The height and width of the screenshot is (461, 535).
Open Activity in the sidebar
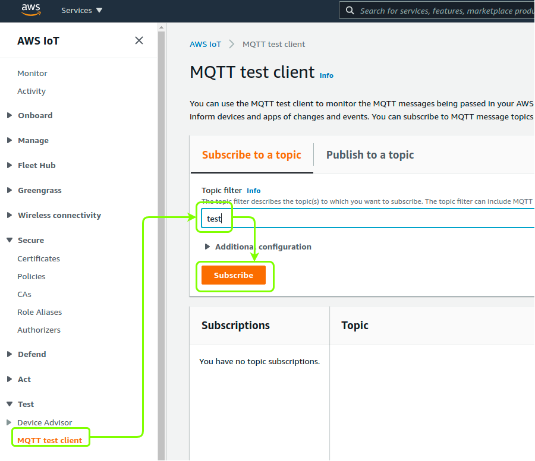[32, 91]
